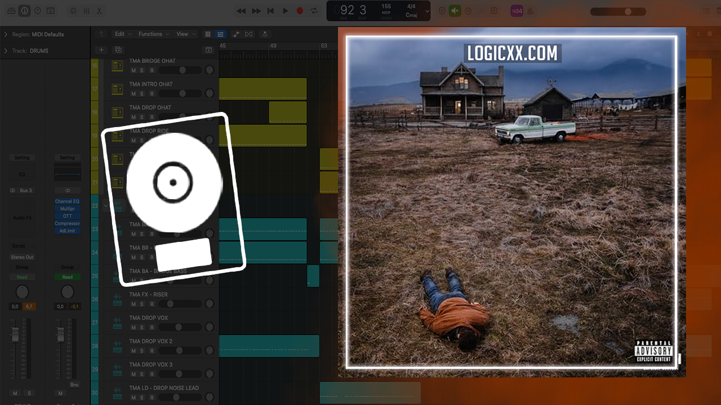Mute left channel strip with M

pos(15,393)
